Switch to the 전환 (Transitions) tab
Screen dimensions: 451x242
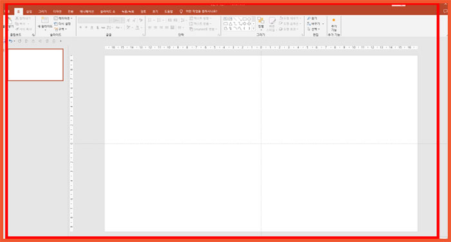[70, 12]
